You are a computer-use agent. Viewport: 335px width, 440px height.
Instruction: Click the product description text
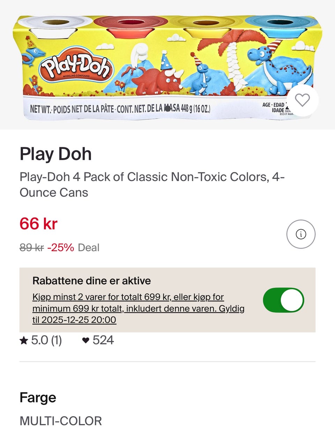coord(152,185)
